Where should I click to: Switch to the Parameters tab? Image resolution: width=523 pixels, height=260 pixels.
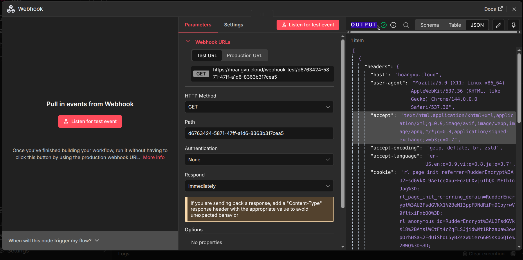(x=198, y=25)
